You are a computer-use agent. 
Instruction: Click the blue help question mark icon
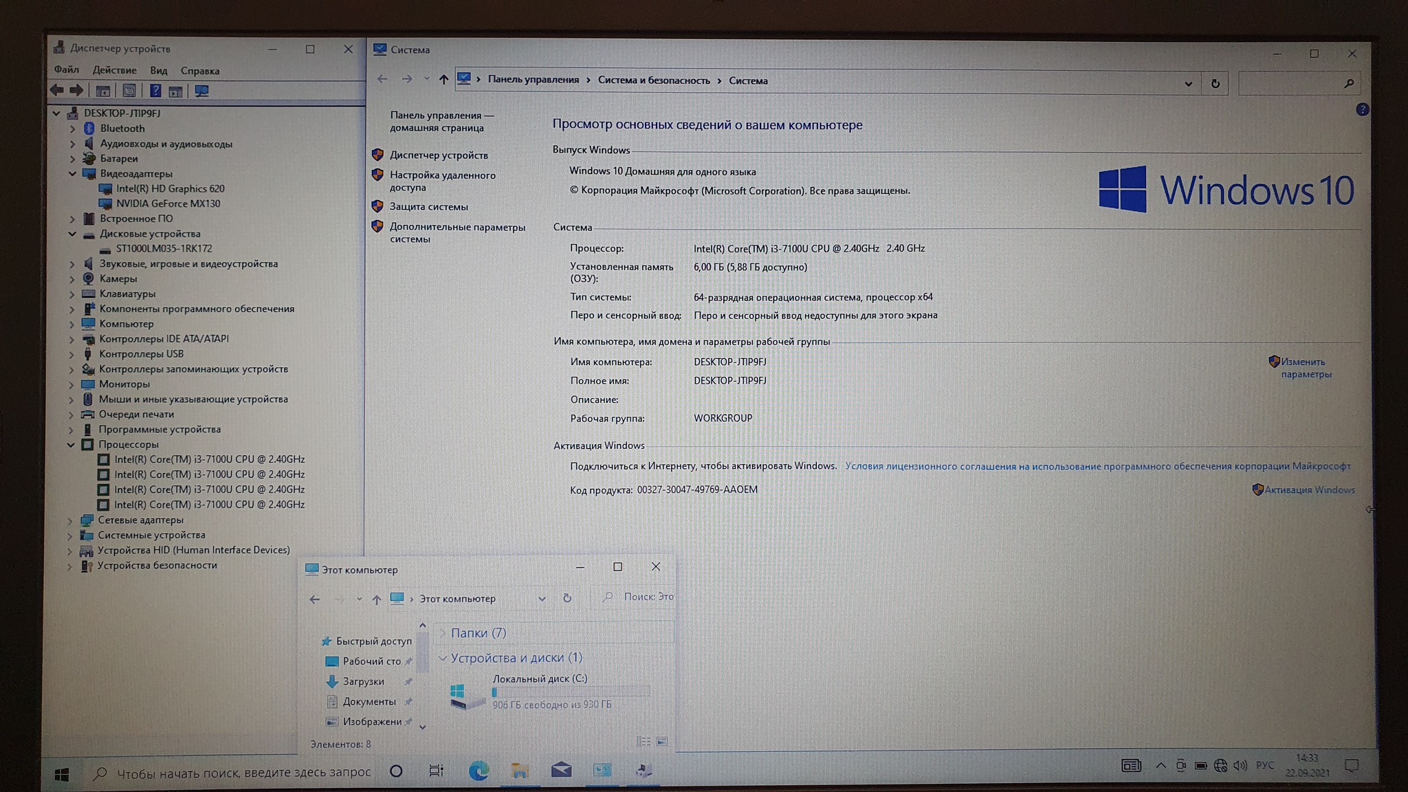pos(1362,110)
